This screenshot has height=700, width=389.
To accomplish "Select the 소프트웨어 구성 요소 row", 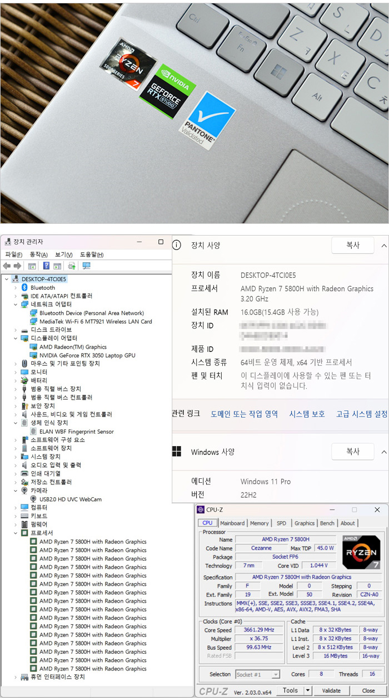I will (x=53, y=440).
